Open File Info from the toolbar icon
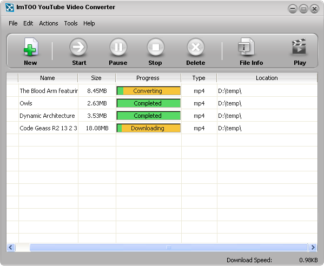Image resolution: width=324 pixels, height=266 pixels. [246, 46]
